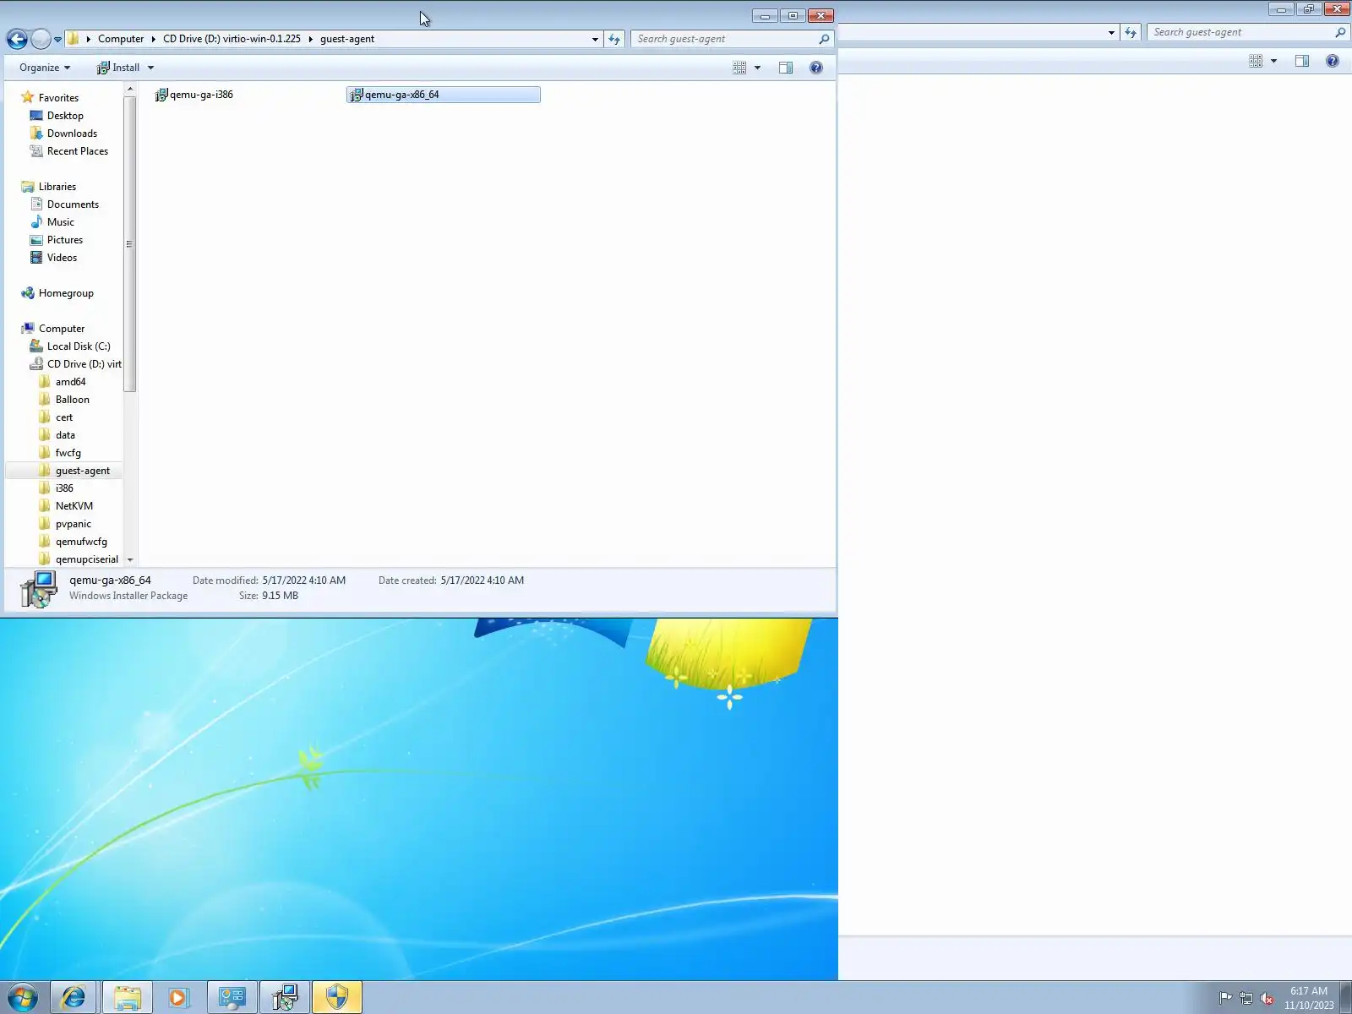1352x1014 pixels.
Task: Open Windows Explorer from the taskbar
Action: pos(128,998)
